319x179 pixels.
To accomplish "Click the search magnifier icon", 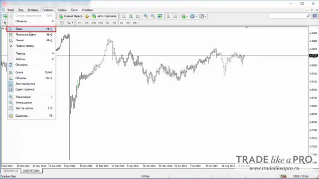I will click(309, 16).
